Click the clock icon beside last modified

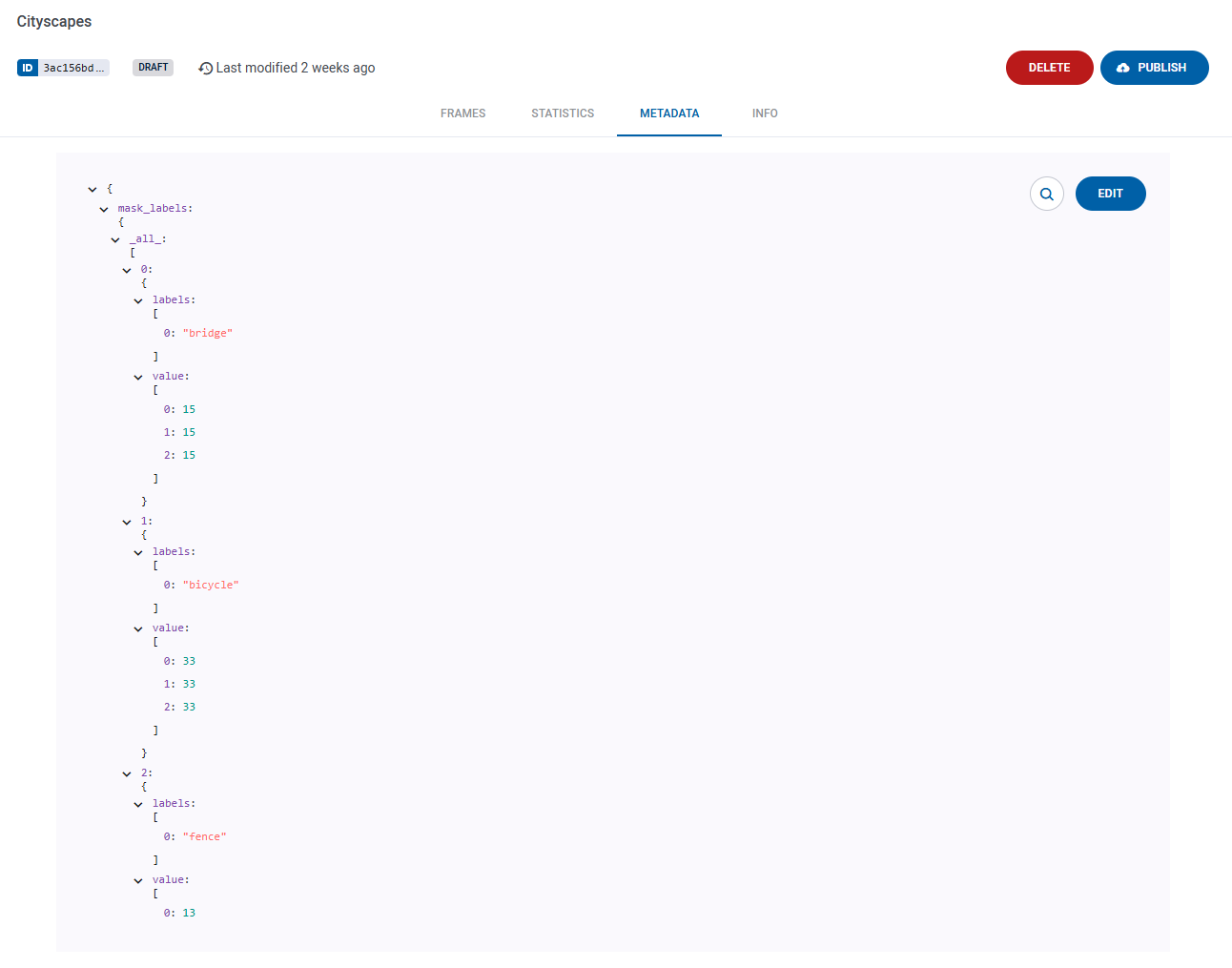click(205, 68)
